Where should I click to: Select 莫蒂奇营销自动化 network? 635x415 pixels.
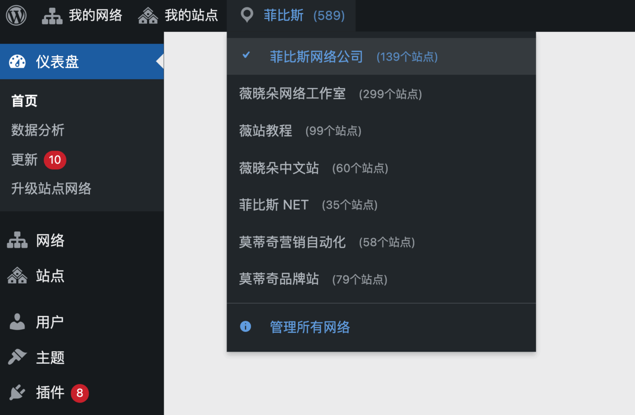coord(292,242)
